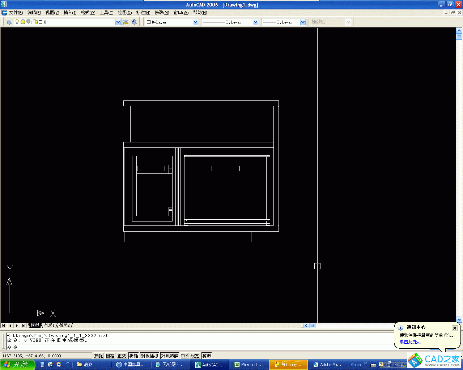The width and height of the screenshot is (463, 370).
Task: Open the layer control dropdown
Action: [x=118, y=22]
